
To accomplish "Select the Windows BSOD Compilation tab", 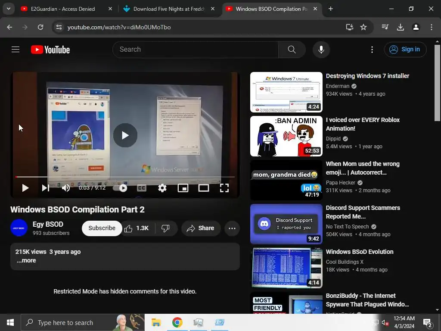I will pyautogui.click(x=271, y=9).
